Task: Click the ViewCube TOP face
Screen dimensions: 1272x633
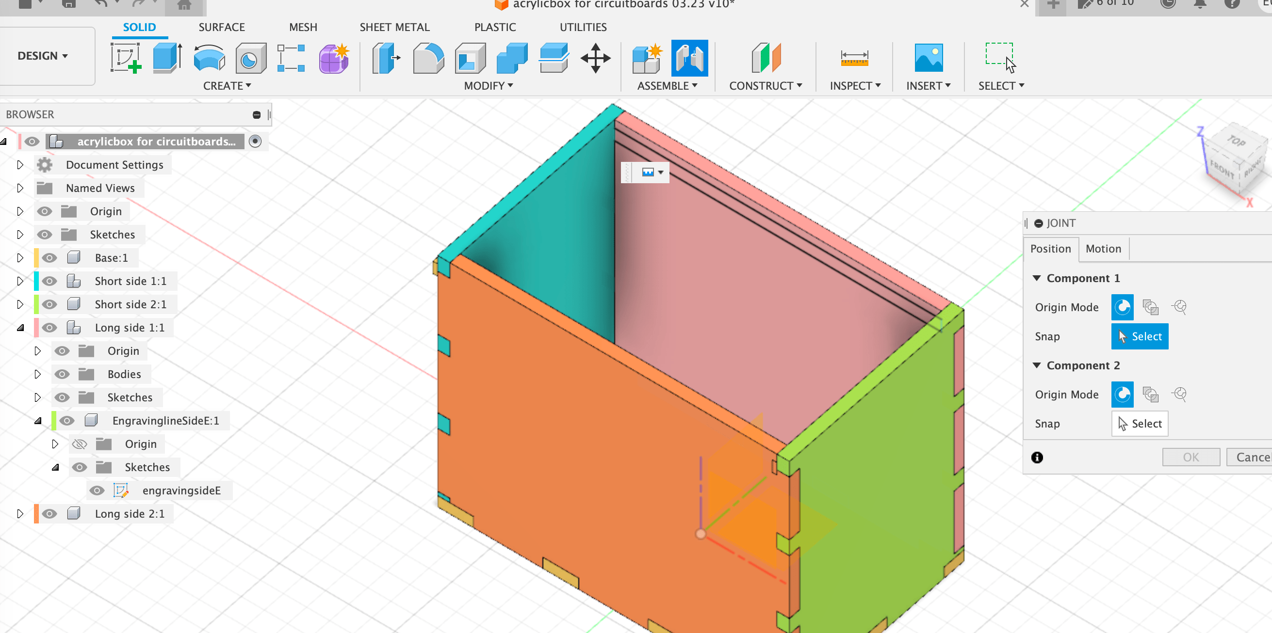Action: click(x=1236, y=141)
